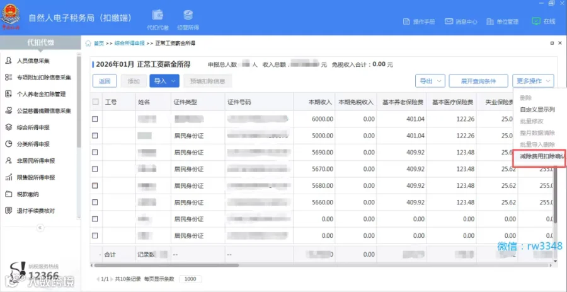Follow the 综合所得申报 breadcrumb link

(x=129, y=44)
